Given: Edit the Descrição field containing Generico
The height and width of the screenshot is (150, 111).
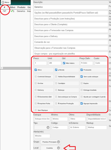Looking at the screenshot, I should (71, 7).
